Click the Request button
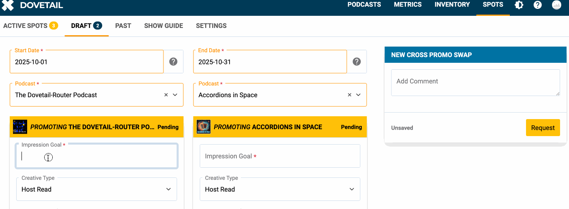The image size is (569, 209). click(x=543, y=128)
